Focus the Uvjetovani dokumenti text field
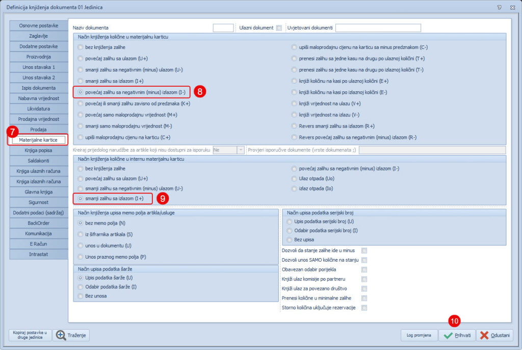 pos(378,28)
